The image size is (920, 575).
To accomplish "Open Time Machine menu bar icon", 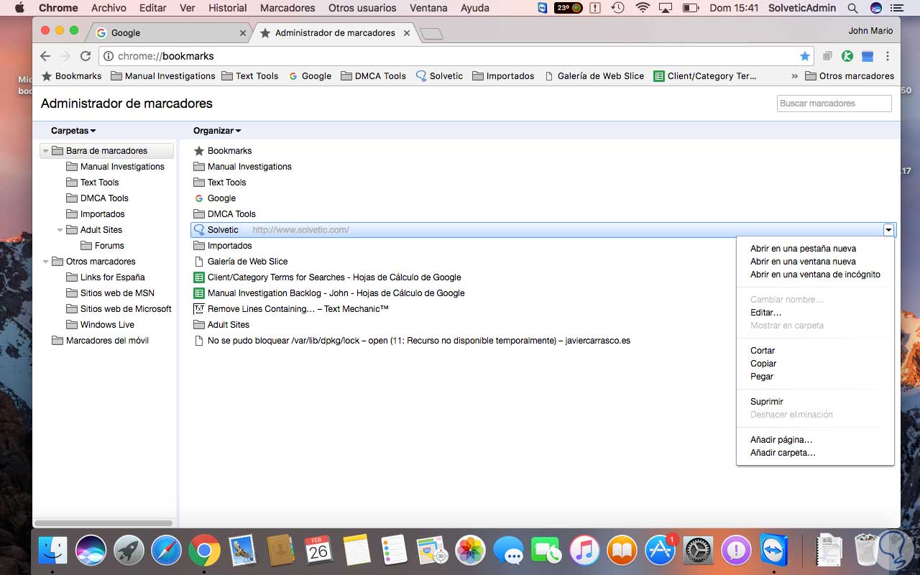I will (x=617, y=8).
